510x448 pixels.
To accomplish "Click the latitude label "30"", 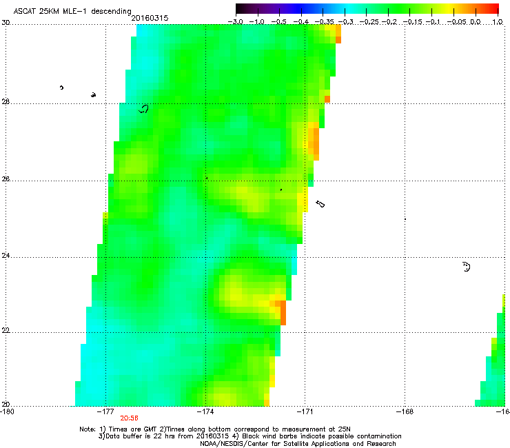I will coord(6,23).
